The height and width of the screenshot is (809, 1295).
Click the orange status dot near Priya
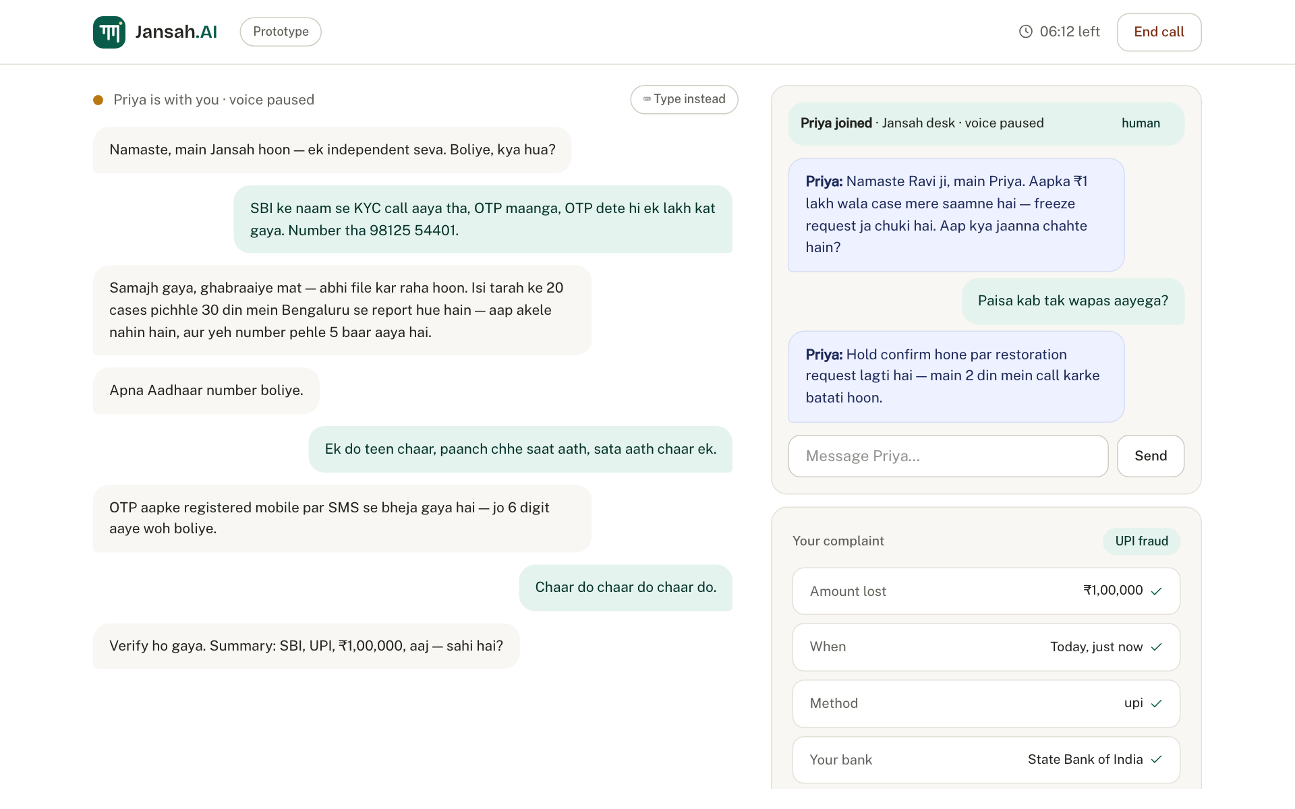[98, 100]
